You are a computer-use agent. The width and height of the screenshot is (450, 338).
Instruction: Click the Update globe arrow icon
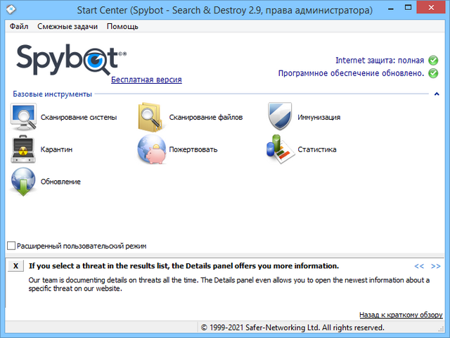[x=24, y=182]
